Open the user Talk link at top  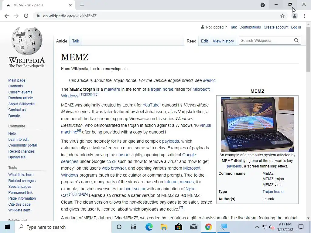(x=234, y=27)
